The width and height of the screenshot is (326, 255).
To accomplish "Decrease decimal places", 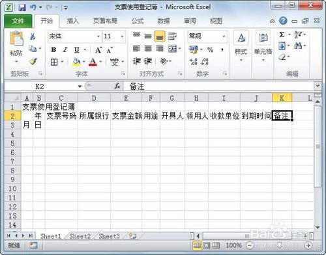I will (x=205, y=62).
